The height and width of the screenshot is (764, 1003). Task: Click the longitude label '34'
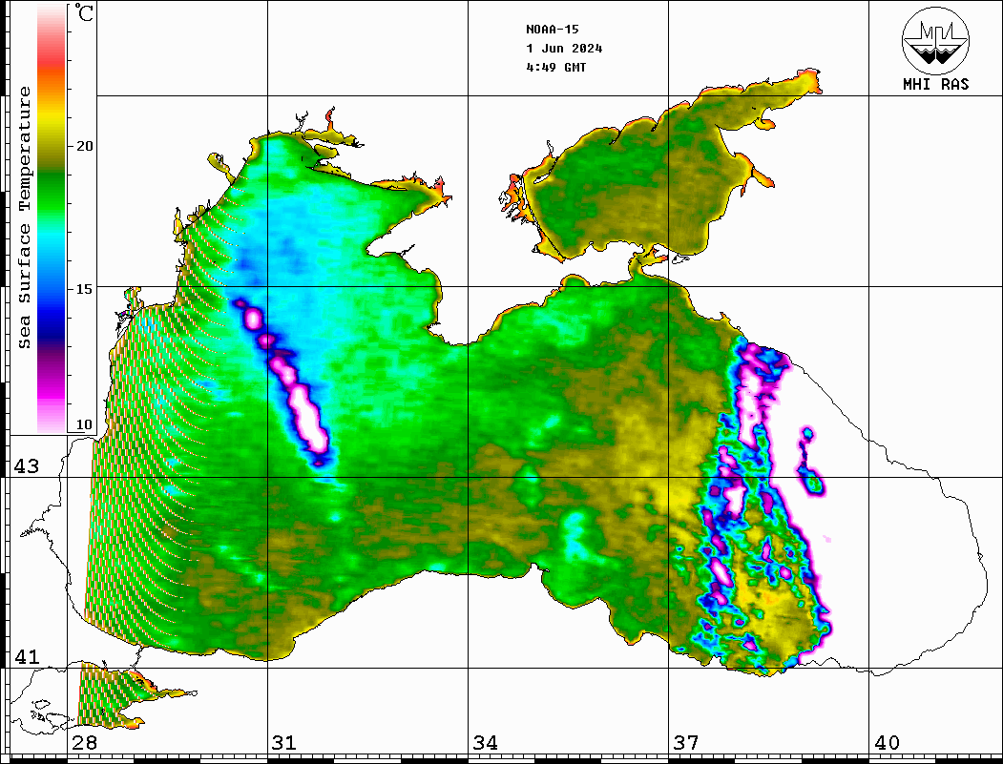(485, 743)
